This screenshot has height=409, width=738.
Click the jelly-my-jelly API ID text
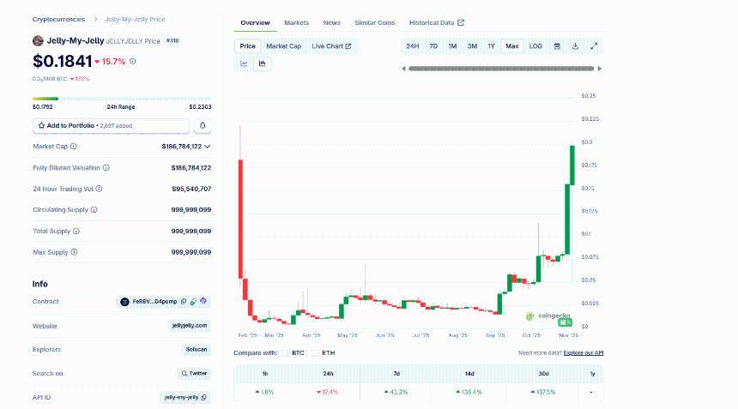[x=181, y=397]
